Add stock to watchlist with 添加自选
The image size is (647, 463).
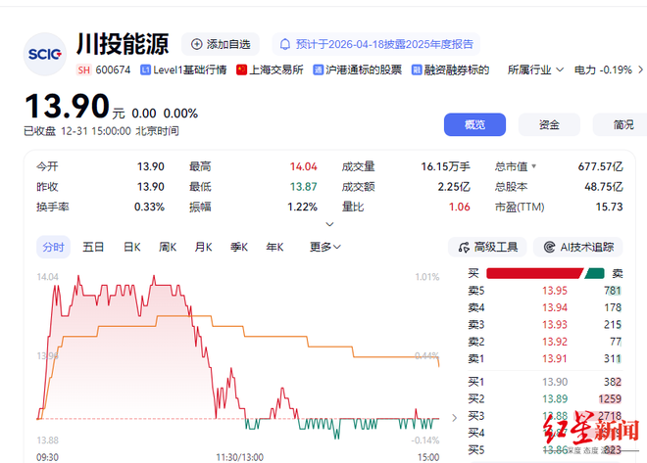click(x=221, y=44)
